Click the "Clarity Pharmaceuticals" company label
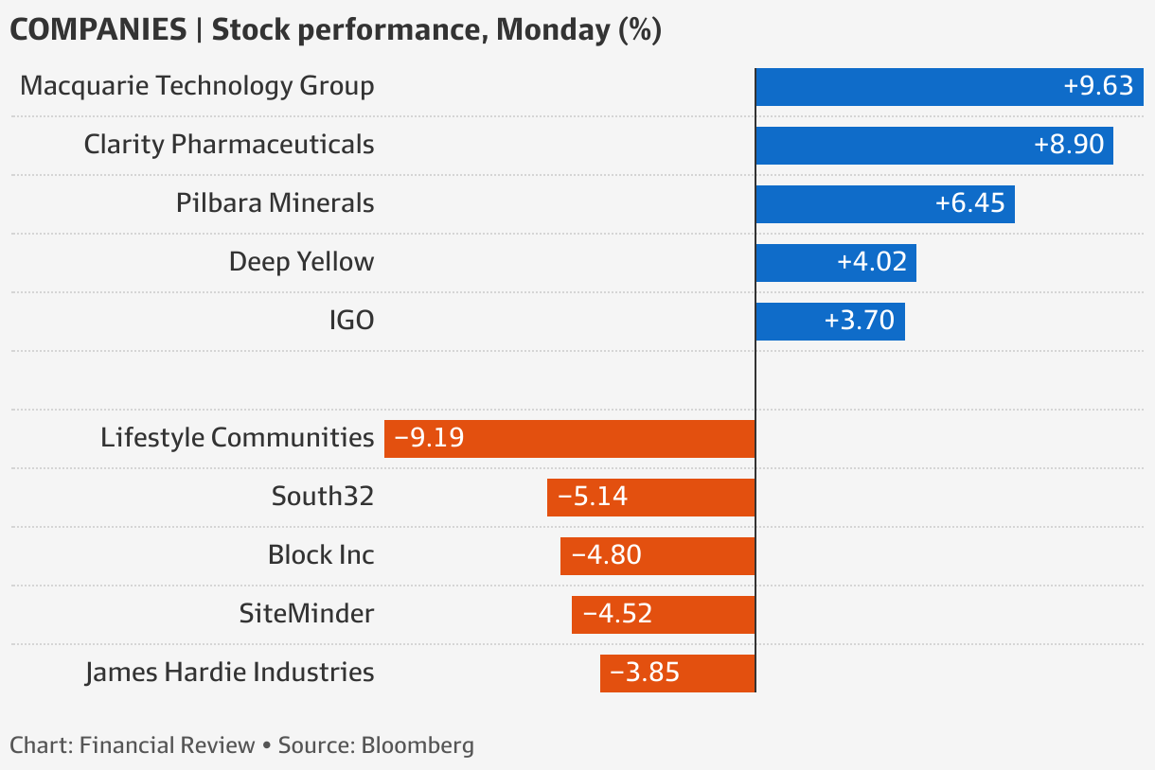Screen dimensions: 1155x770 pyautogui.click(x=229, y=145)
